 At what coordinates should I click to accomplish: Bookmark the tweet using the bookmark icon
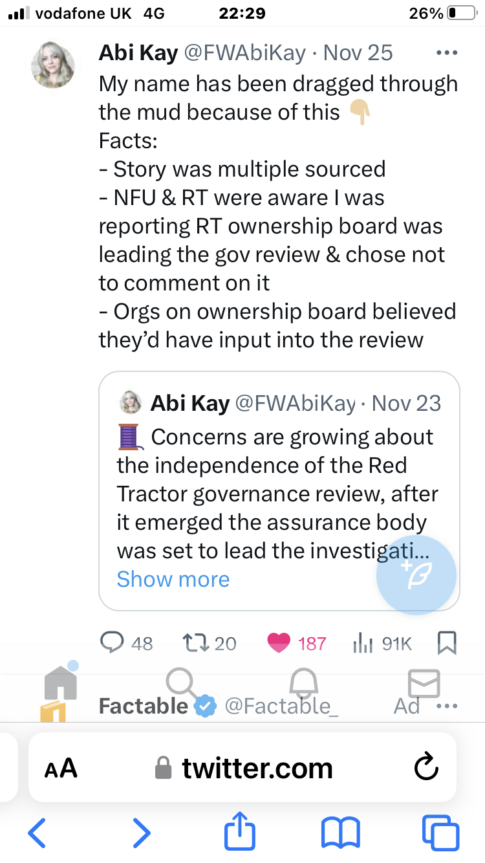coord(446,643)
